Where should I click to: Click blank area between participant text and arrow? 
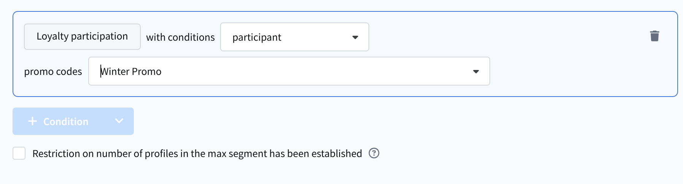coord(316,37)
